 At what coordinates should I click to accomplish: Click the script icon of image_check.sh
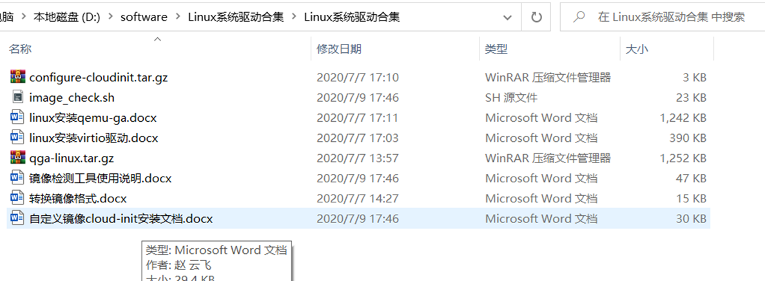pyautogui.click(x=17, y=97)
